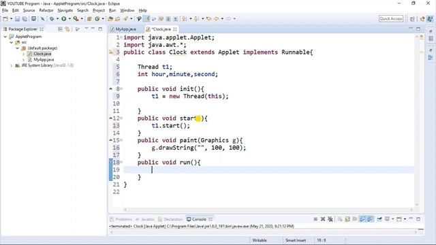
Task: Click the Back navigation arrow
Action: (x=216, y=18)
